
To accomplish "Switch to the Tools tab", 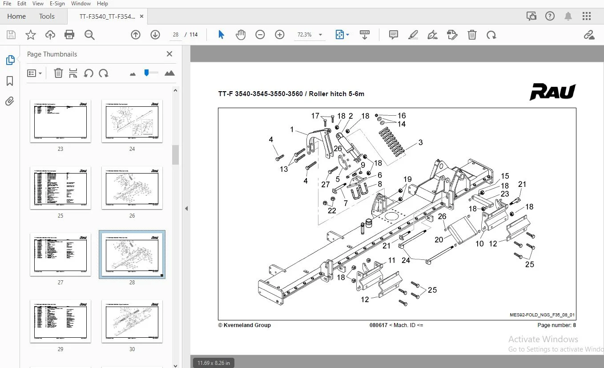I will 47,16.
